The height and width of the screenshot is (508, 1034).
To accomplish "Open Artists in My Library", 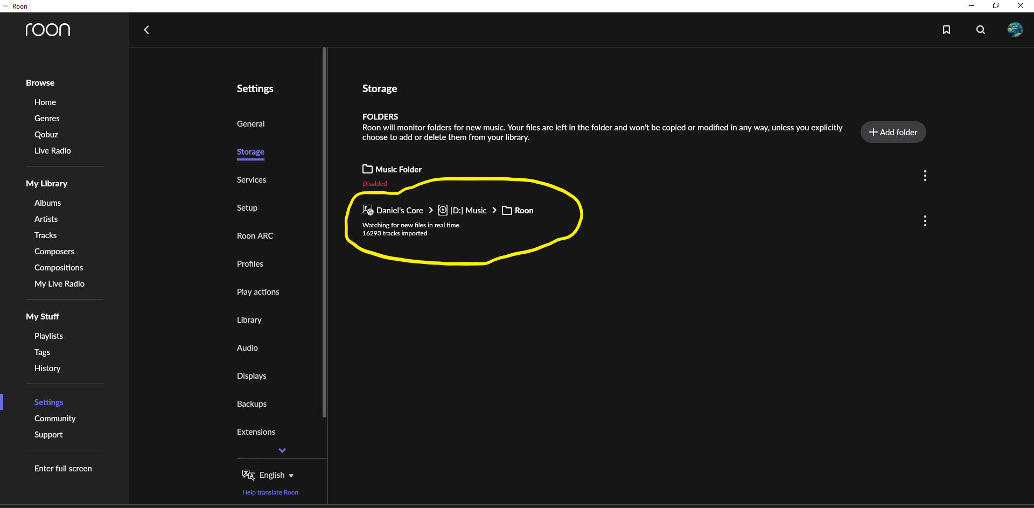I will point(46,219).
